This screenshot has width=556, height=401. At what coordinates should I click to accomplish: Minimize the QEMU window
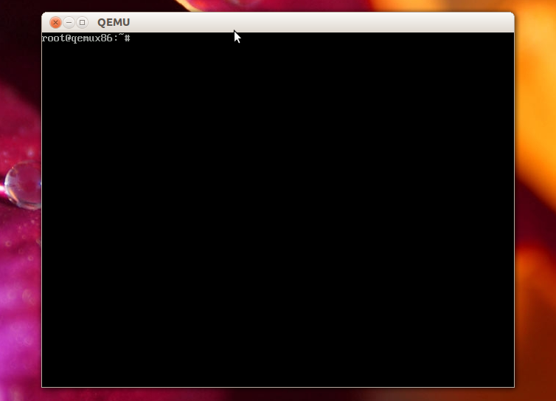(x=69, y=23)
